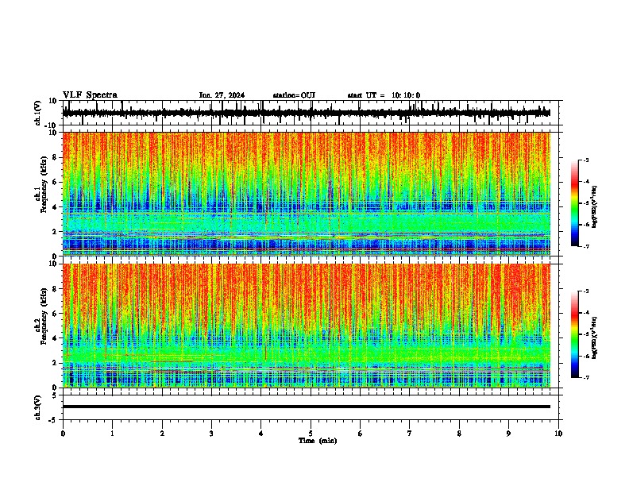The height and width of the screenshot is (486, 629).
Task: Click the -7 label on ch.2 colorbar
Action: (x=585, y=377)
